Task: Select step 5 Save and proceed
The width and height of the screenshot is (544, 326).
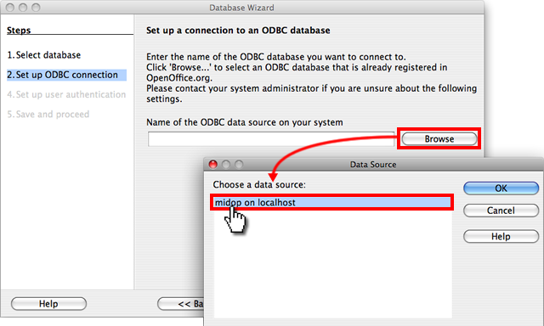Action: click(x=48, y=114)
